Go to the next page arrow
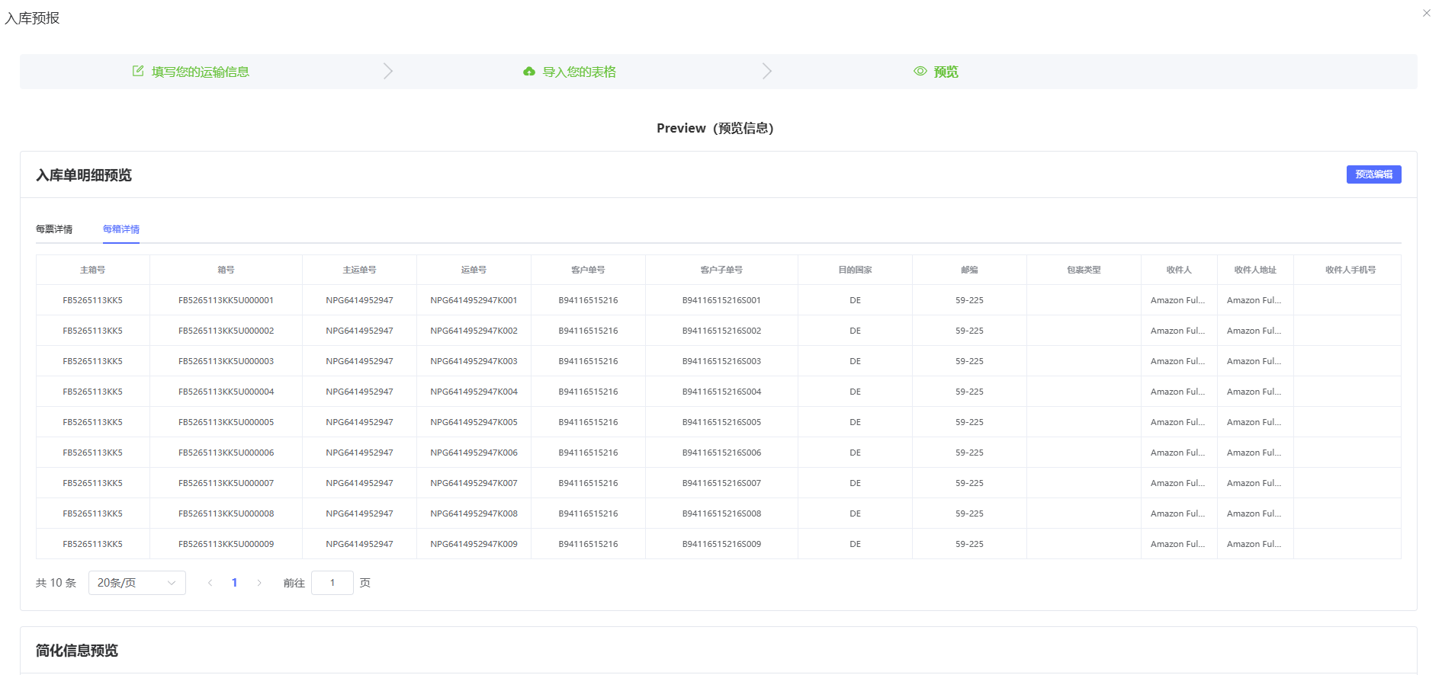 [259, 583]
